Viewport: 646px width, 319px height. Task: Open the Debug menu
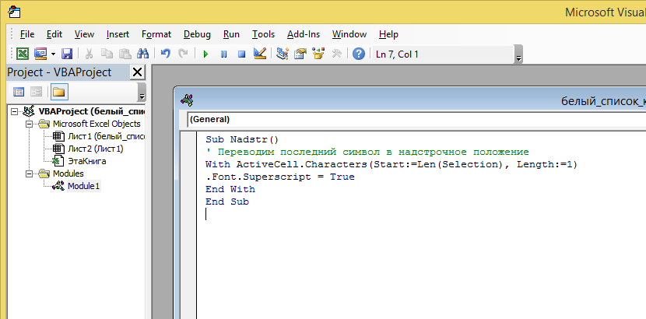tap(197, 34)
